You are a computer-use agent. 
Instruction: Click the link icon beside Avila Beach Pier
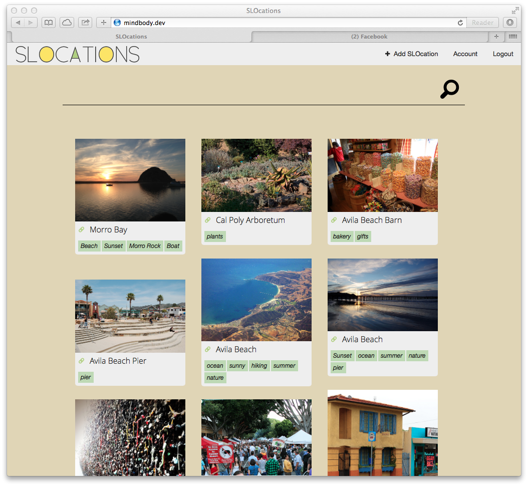tap(82, 361)
